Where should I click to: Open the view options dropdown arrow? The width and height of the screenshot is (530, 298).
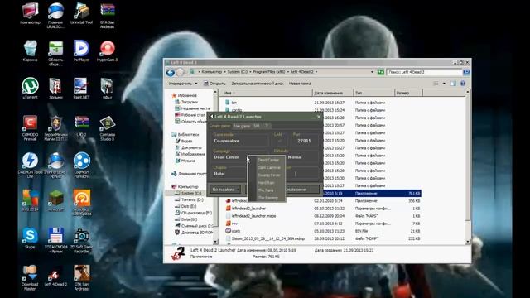pos(444,84)
